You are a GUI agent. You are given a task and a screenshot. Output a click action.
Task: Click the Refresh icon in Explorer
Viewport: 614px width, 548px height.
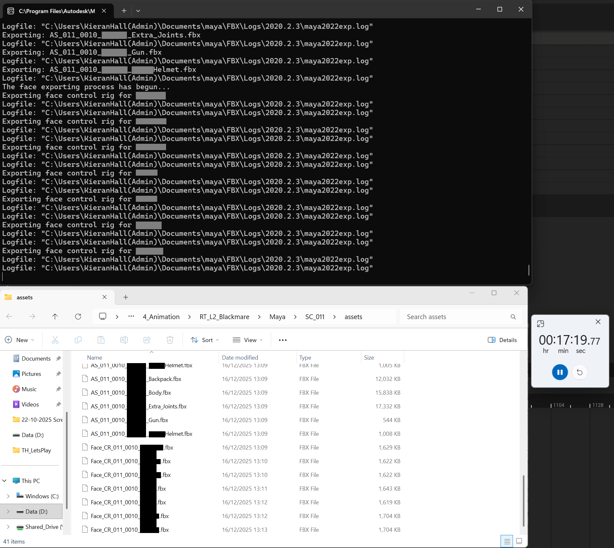click(x=78, y=317)
